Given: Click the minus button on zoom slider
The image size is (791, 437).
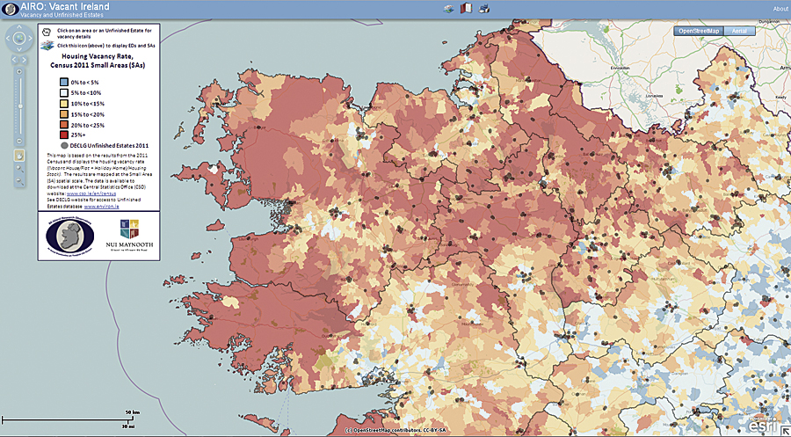Looking at the screenshot, I should tap(19, 141).
